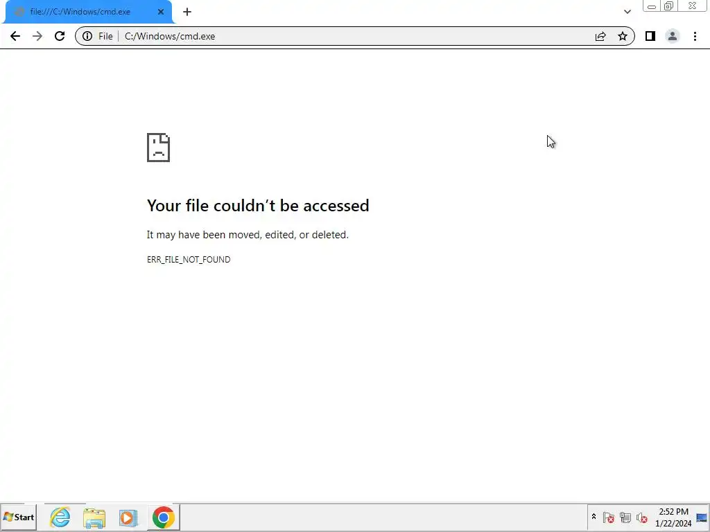Viewport: 710px width, 532px height.
Task: Expand the tab search chevron
Action: [x=627, y=12]
